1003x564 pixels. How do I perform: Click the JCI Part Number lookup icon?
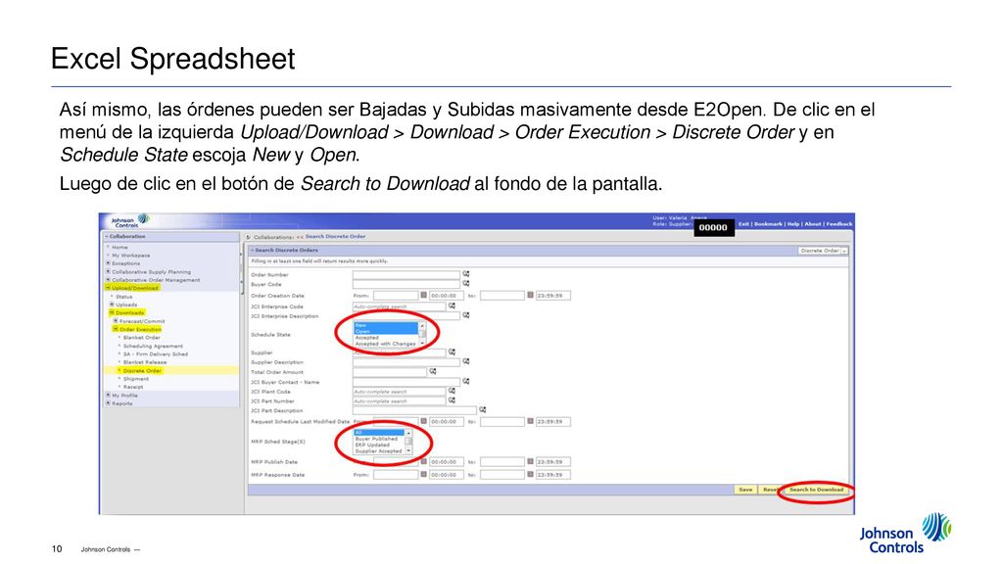point(452,399)
